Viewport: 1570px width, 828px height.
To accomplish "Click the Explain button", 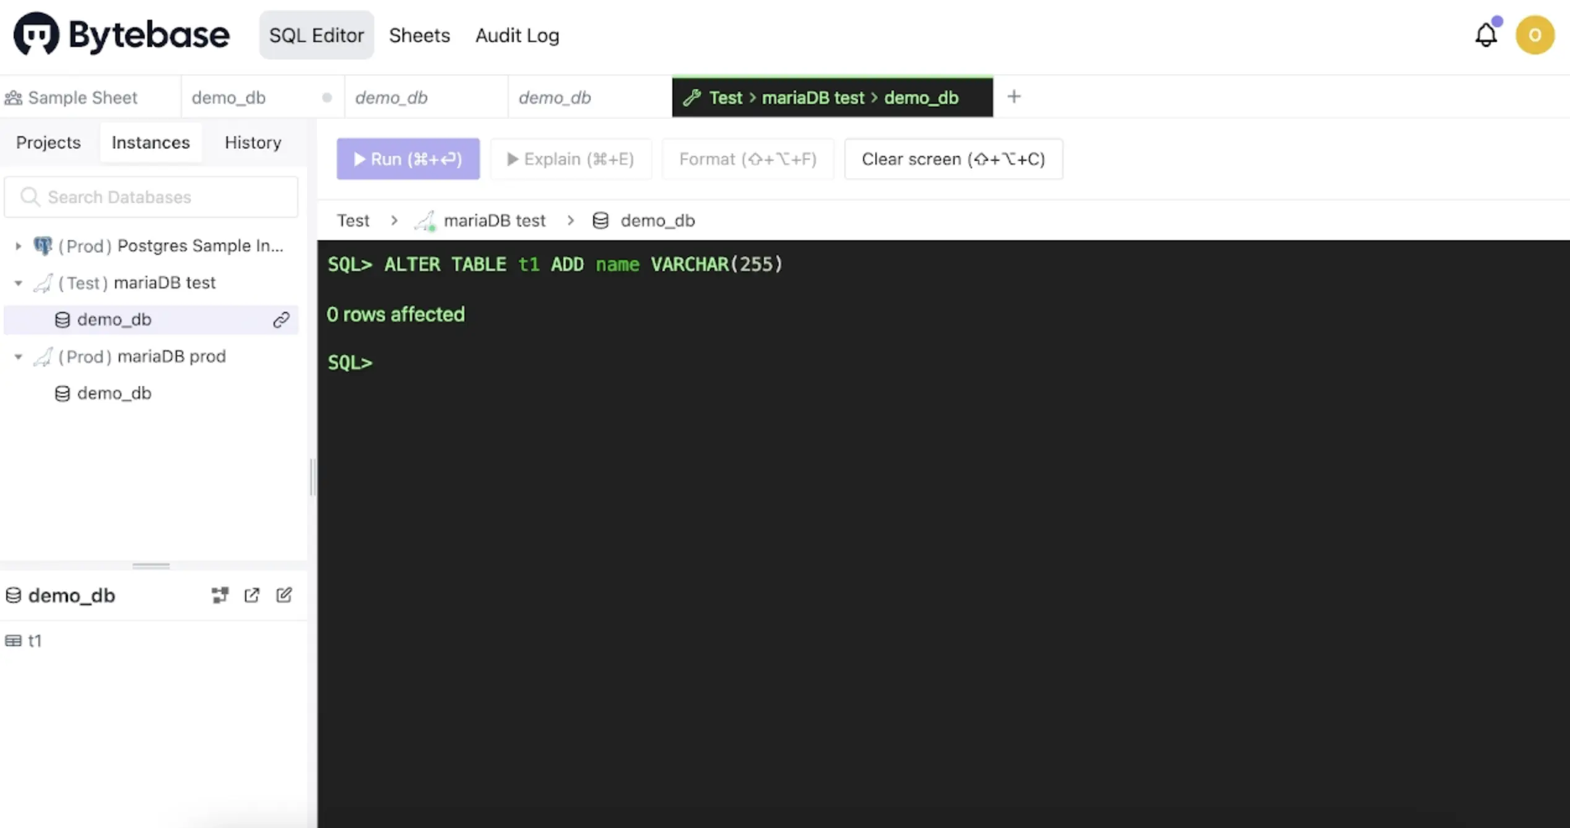I will point(570,159).
